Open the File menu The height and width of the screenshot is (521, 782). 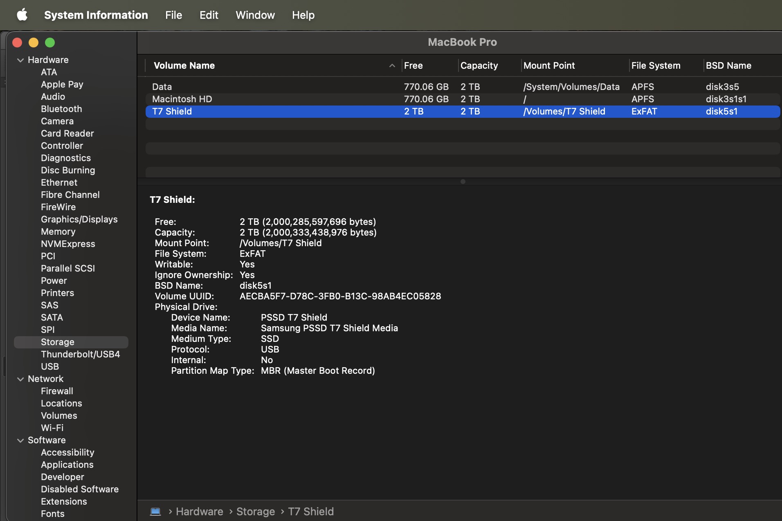click(173, 15)
